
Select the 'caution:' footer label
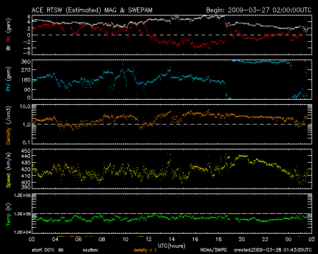click(x=90, y=250)
